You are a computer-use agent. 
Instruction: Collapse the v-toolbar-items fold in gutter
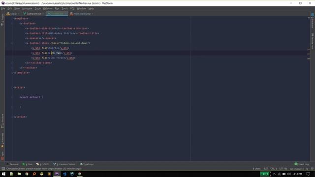click(x=12, y=43)
